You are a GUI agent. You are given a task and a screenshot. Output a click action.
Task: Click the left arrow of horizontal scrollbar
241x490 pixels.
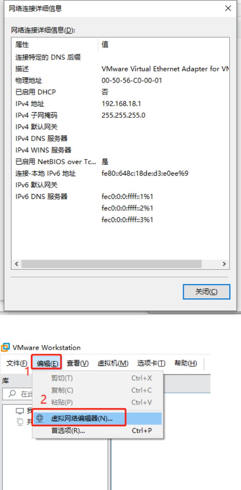point(16,264)
